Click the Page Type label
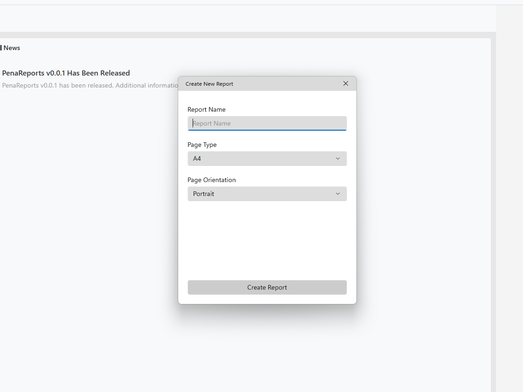The width and height of the screenshot is (523, 392). pos(202,145)
